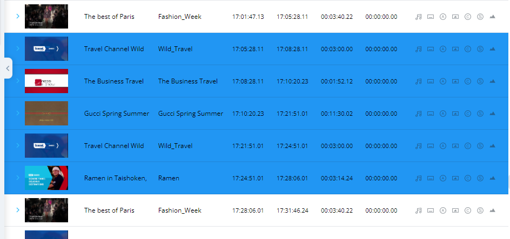
Task: Open The Business Travel thumbnail
Action: point(46,81)
